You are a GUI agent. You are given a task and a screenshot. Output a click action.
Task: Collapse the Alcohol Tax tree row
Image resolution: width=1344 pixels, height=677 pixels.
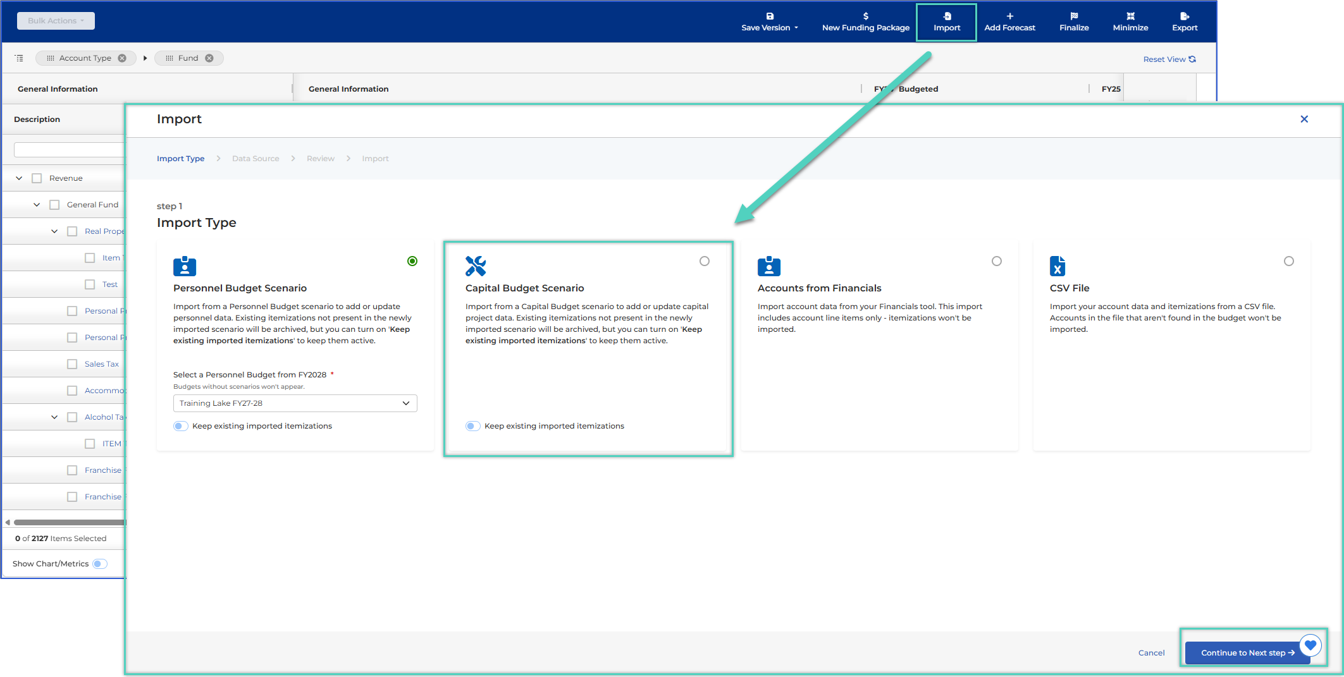[54, 417]
